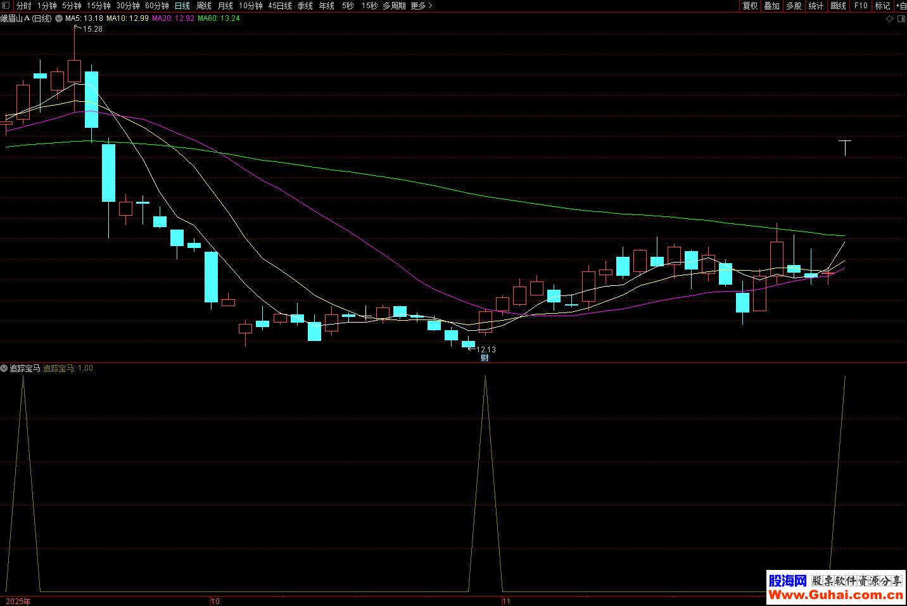Select the 15秒 period tab
The width and height of the screenshot is (907, 606).
click(x=369, y=6)
